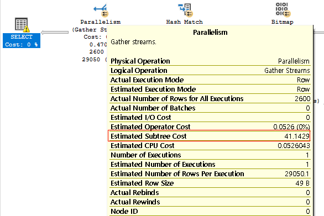Click the value 0.0526043
Image resolution: width=324 pixels, height=216 pixels.
coord(294,146)
